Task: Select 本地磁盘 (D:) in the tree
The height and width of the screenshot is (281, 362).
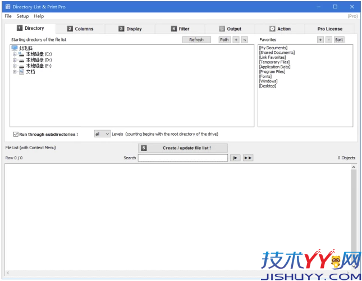Action: [x=39, y=60]
